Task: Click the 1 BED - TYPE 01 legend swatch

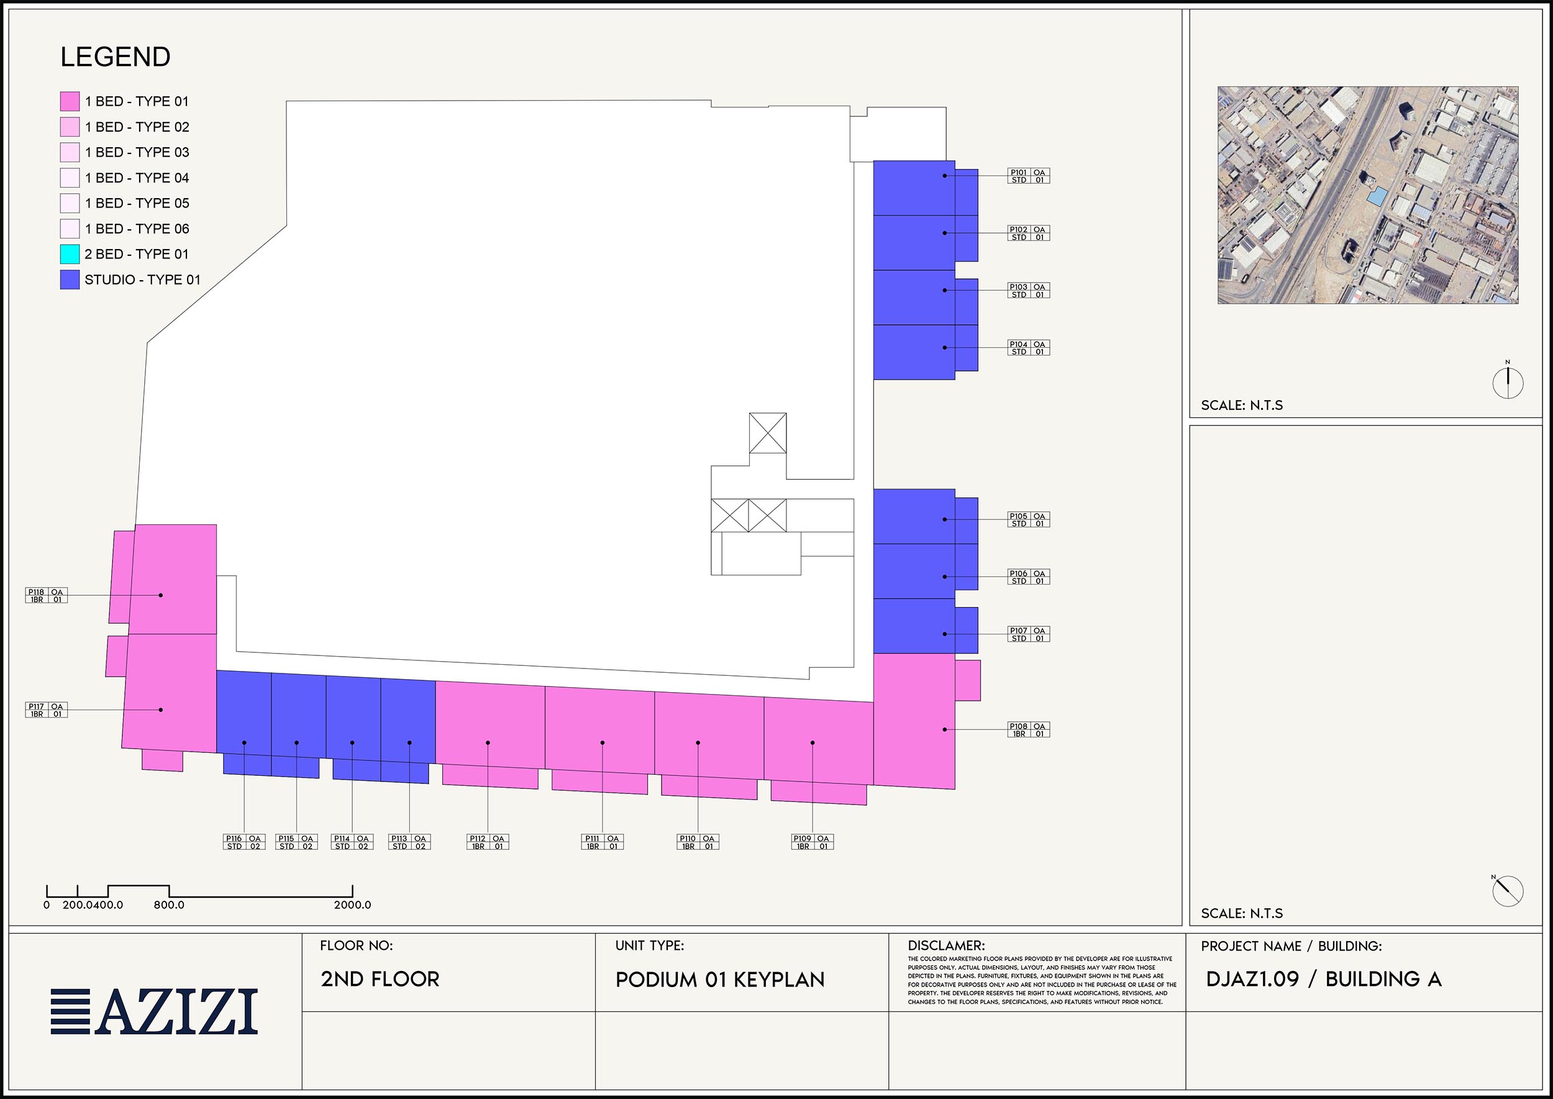Action: pyautogui.click(x=70, y=101)
